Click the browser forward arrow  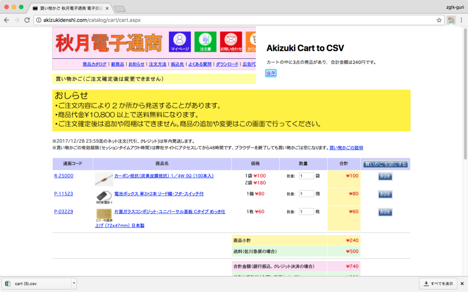pos(17,20)
